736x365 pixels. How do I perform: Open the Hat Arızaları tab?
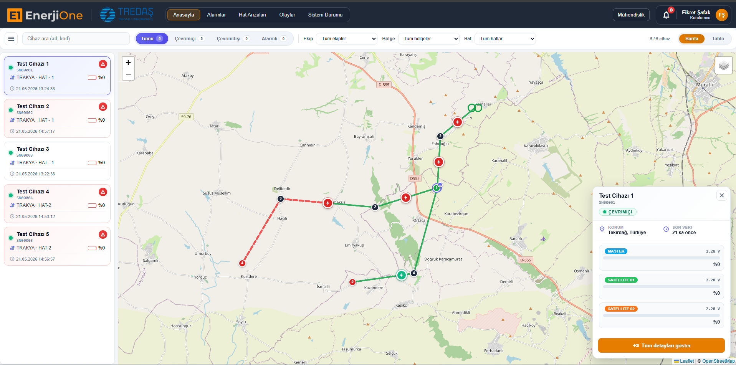click(252, 15)
